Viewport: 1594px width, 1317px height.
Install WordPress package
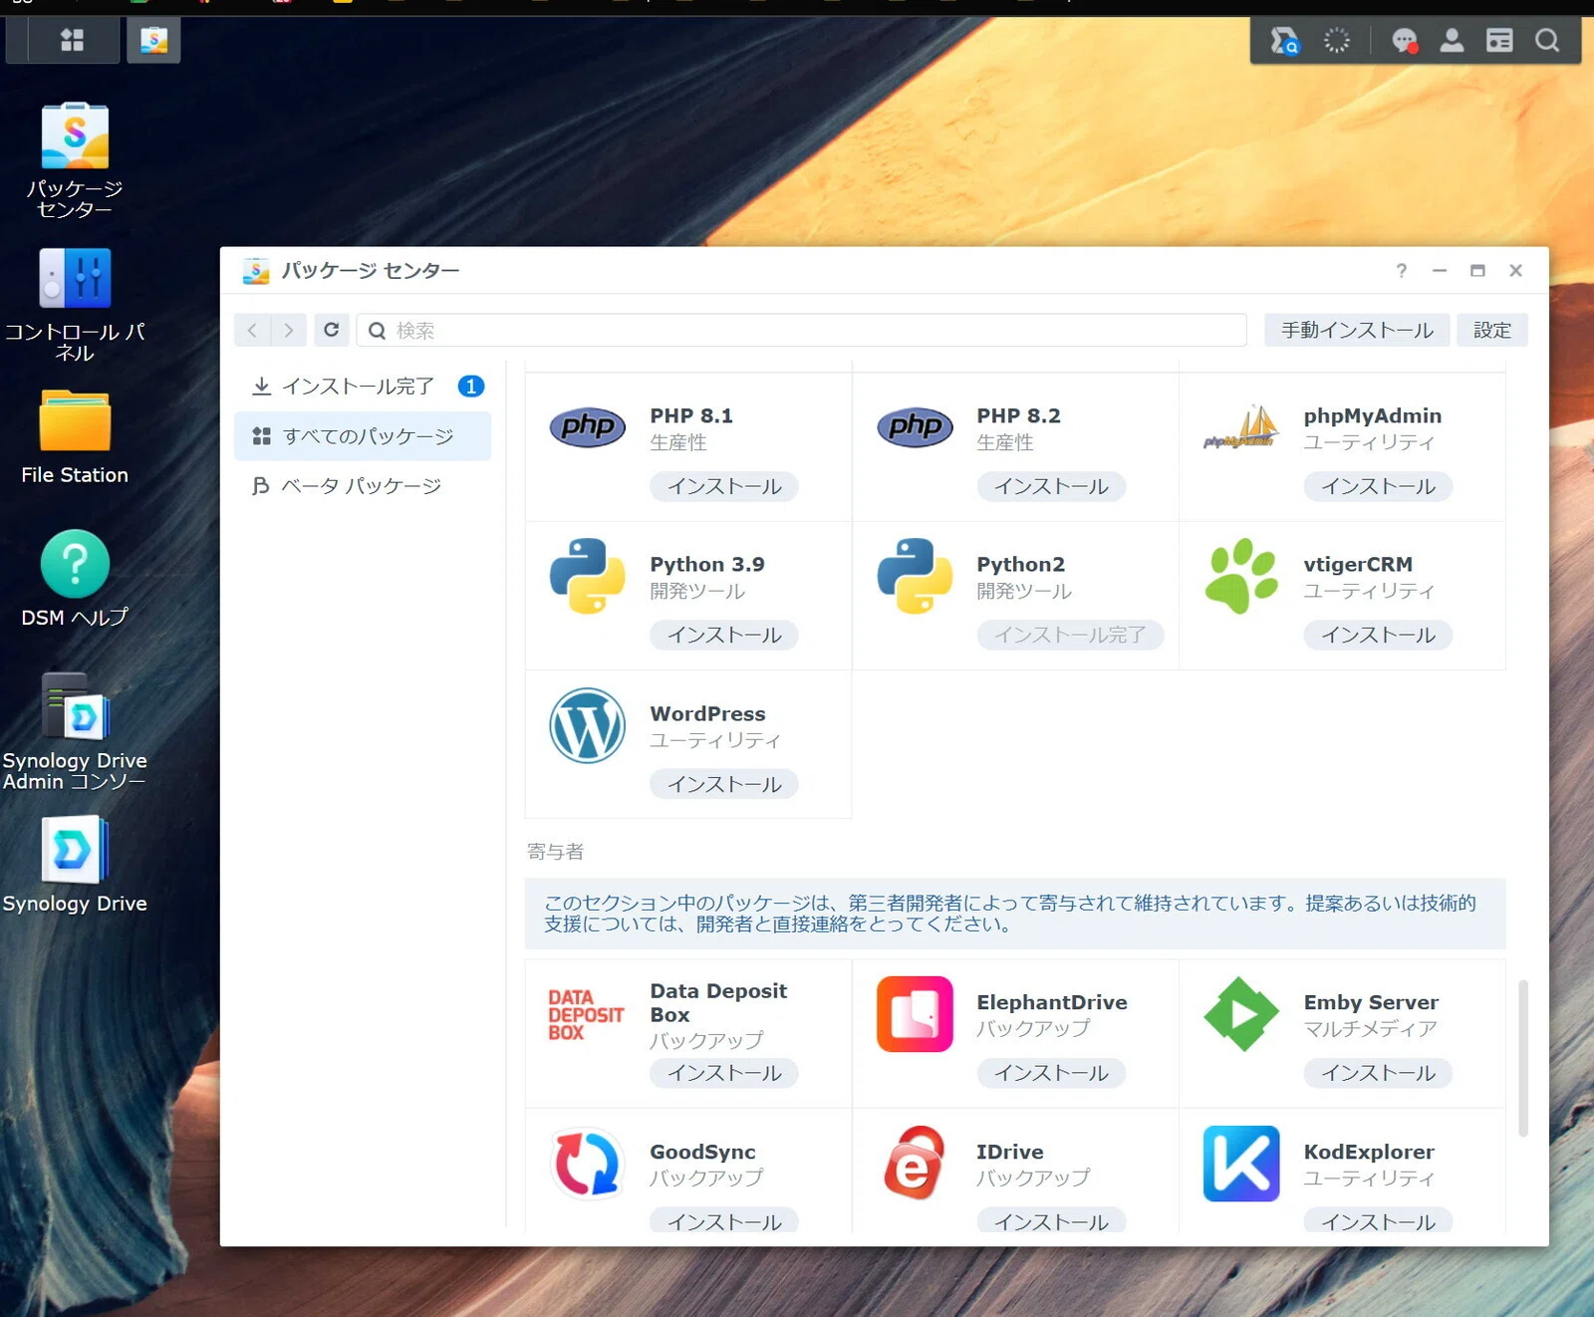(x=724, y=784)
